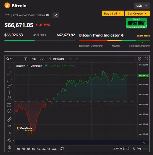The height and width of the screenshot is (155, 153).
Task: Click the eToro Invest Now ad
Action: click(136, 23)
